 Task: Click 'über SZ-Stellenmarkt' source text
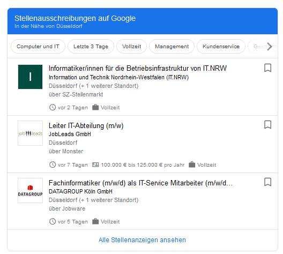tap(76, 94)
